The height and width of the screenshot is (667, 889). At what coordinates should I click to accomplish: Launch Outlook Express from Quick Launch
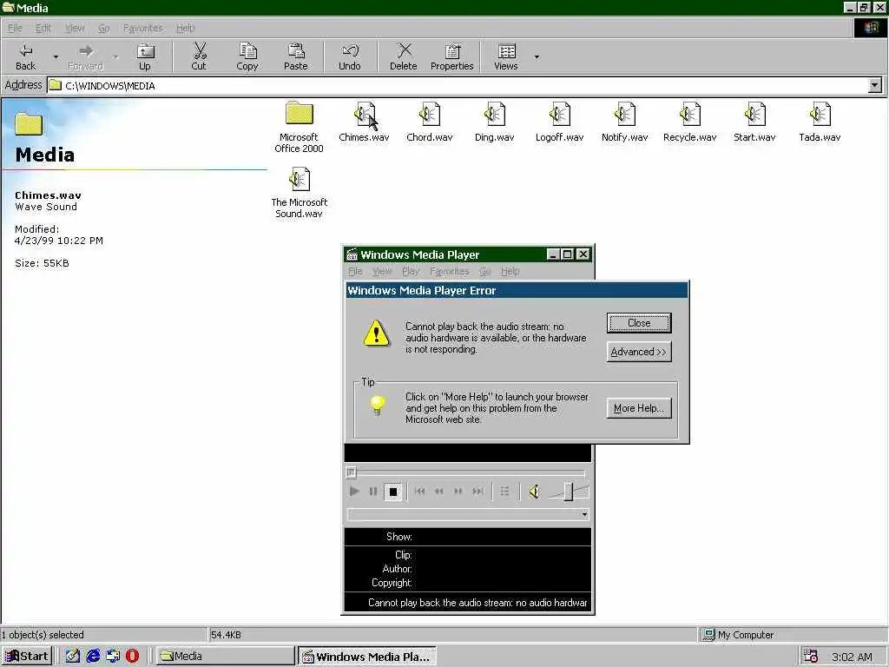coord(113,657)
